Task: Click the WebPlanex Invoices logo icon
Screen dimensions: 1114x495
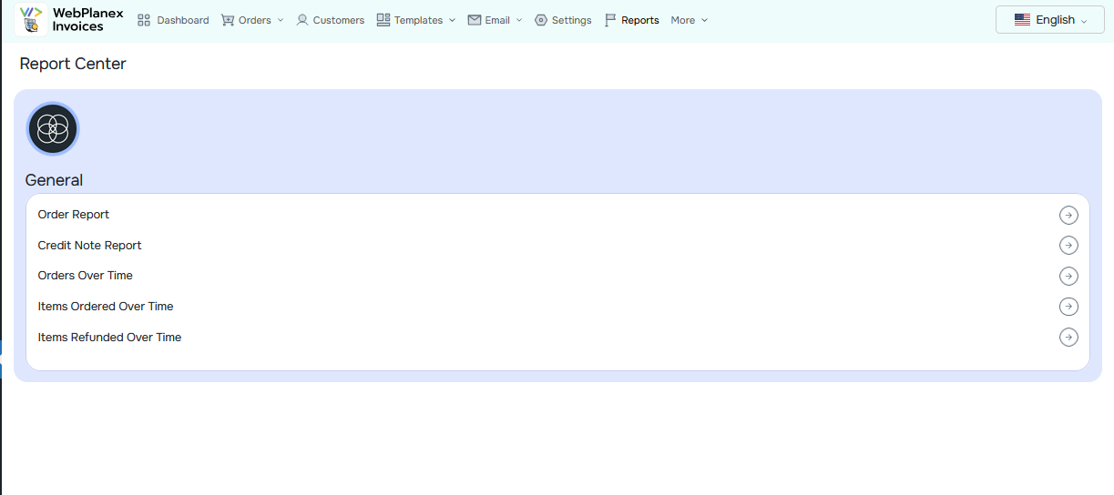Action: tap(31, 20)
